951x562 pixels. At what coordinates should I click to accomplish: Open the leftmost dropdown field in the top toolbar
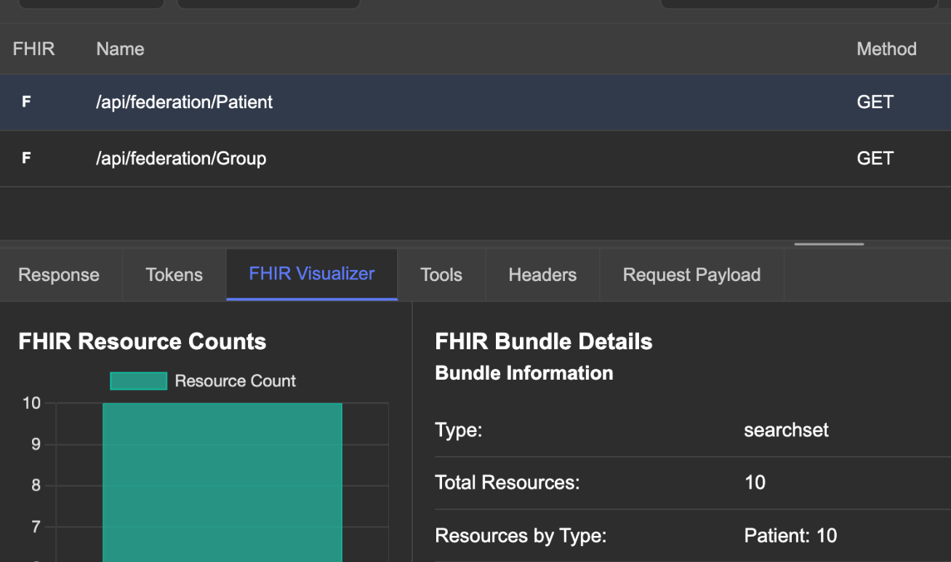click(x=91, y=4)
